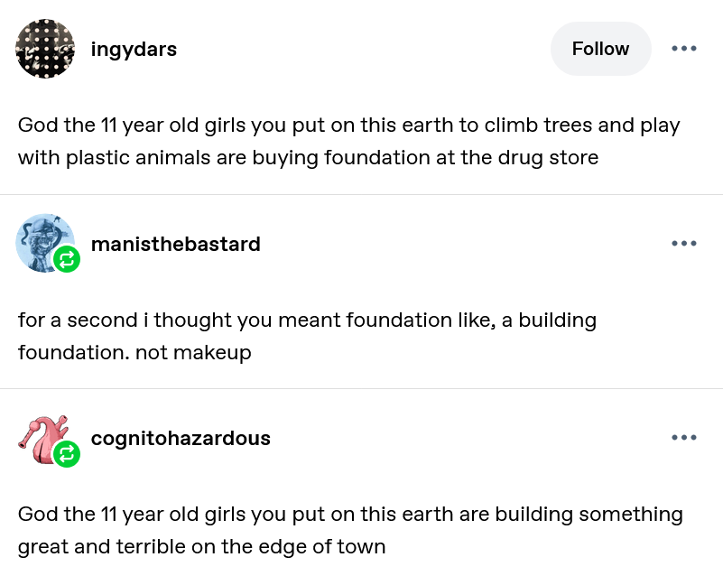The width and height of the screenshot is (723, 585).
Task: Click reblog badge on cognitohazardous's avatar
Action: pyautogui.click(x=67, y=454)
